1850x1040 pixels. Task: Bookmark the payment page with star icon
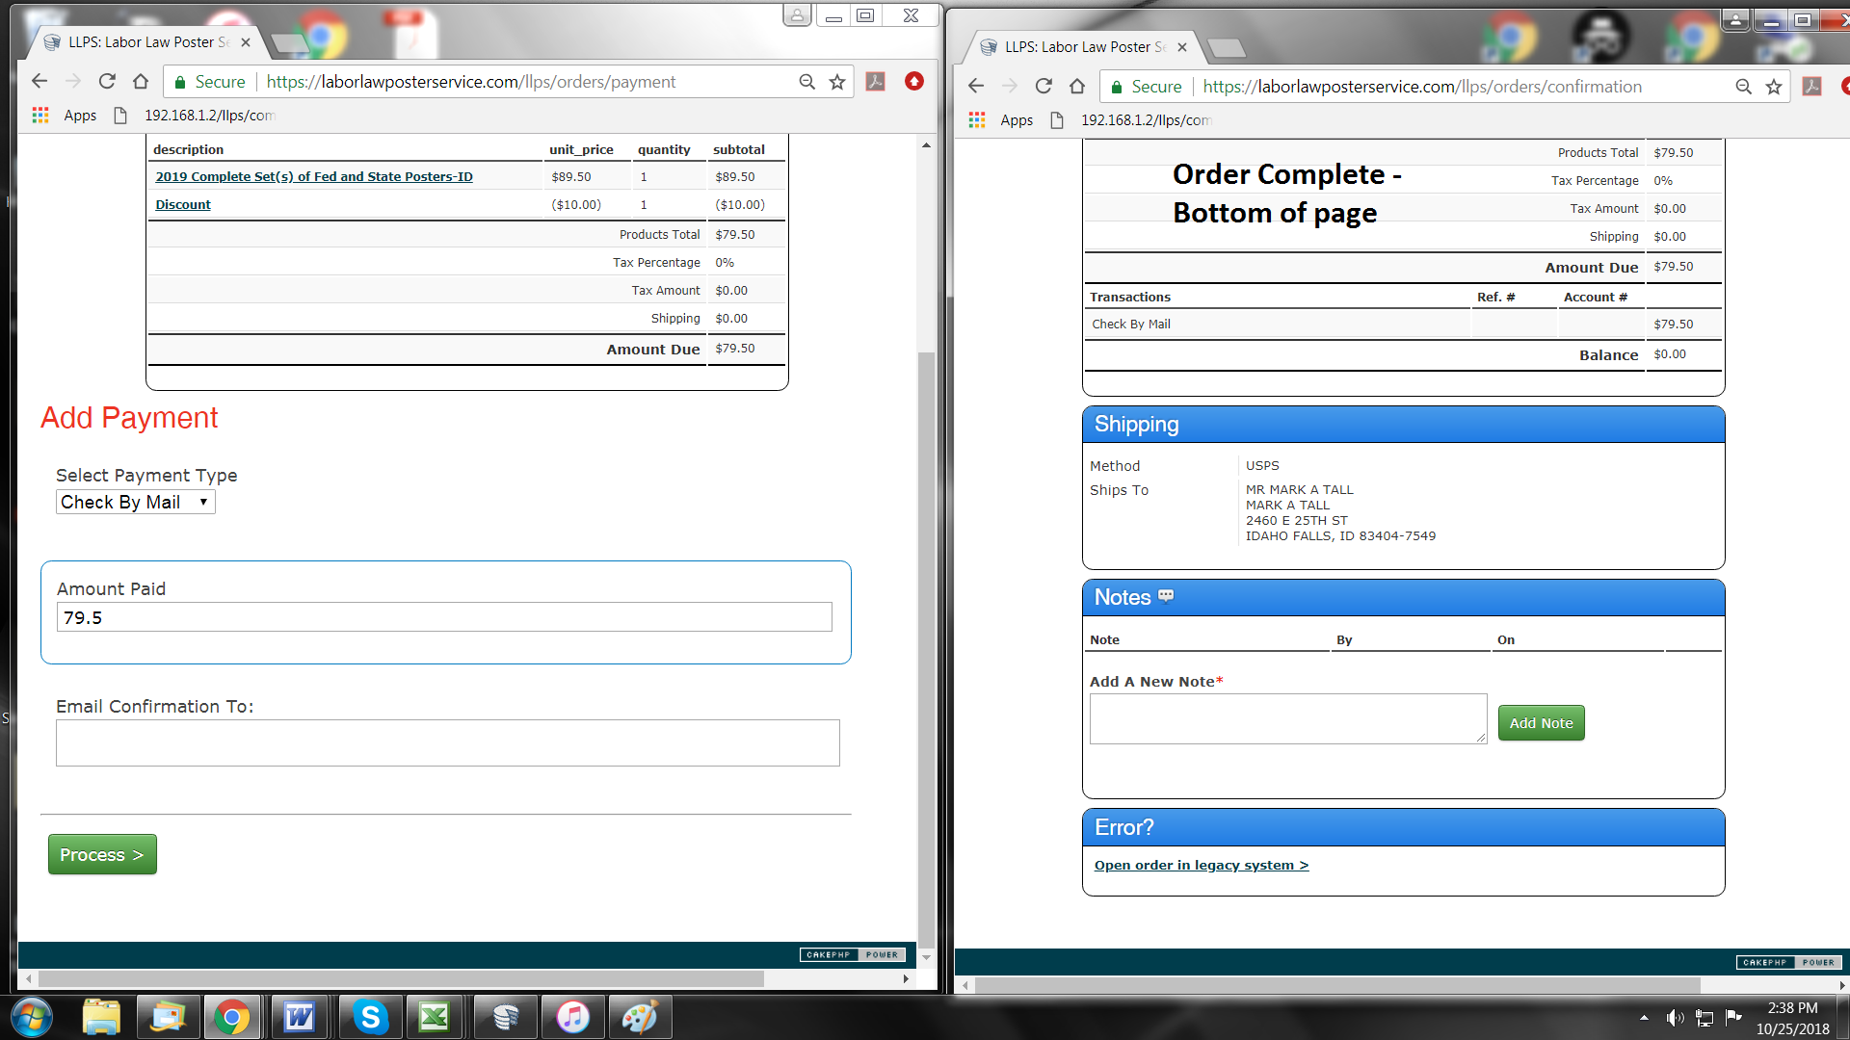click(x=837, y=82)
